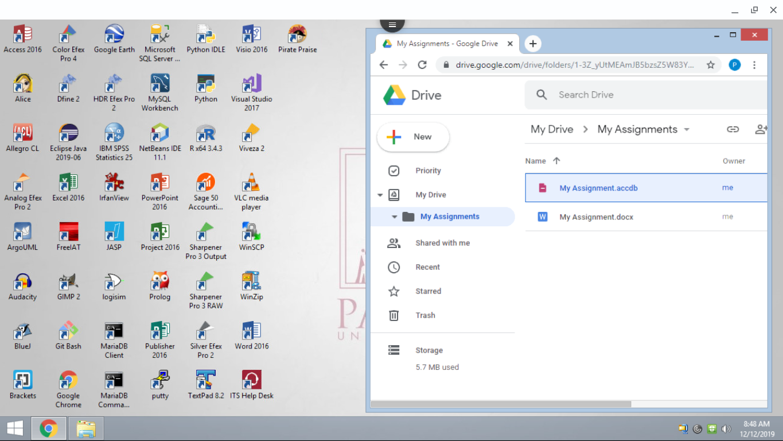Launch Python IDLE from the desktop
The width and height of the screenshot is (783, 441).
click(x=206, y=39)
